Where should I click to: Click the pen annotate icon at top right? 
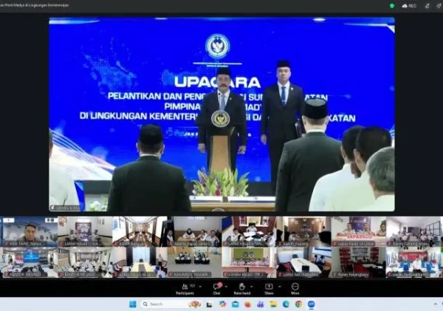pos(427,6)
